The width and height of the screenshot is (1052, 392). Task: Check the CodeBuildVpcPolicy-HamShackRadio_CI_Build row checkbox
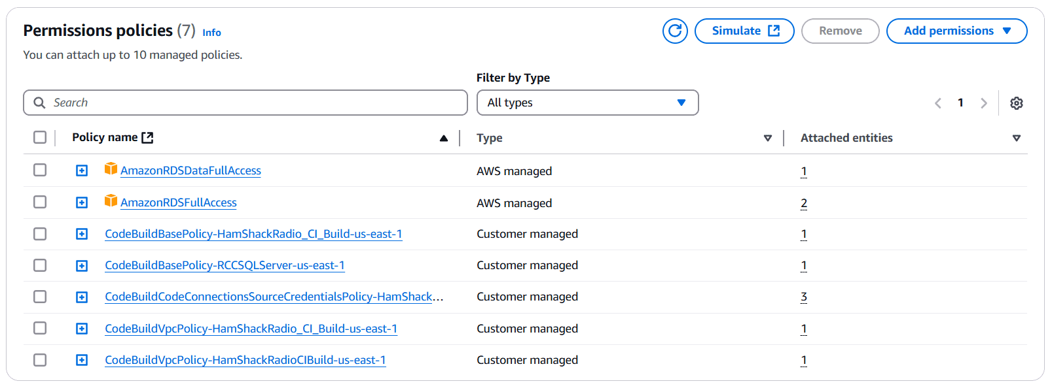click(40, 328)
